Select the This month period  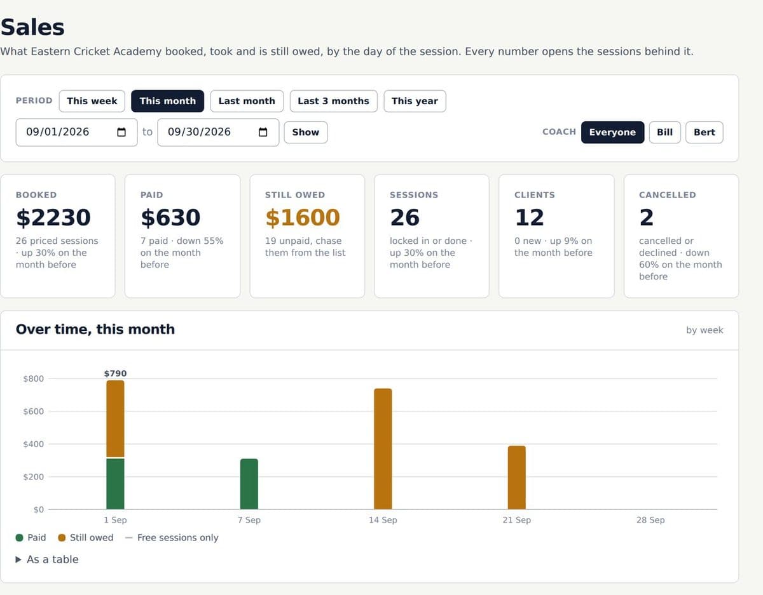coord(168,101)
